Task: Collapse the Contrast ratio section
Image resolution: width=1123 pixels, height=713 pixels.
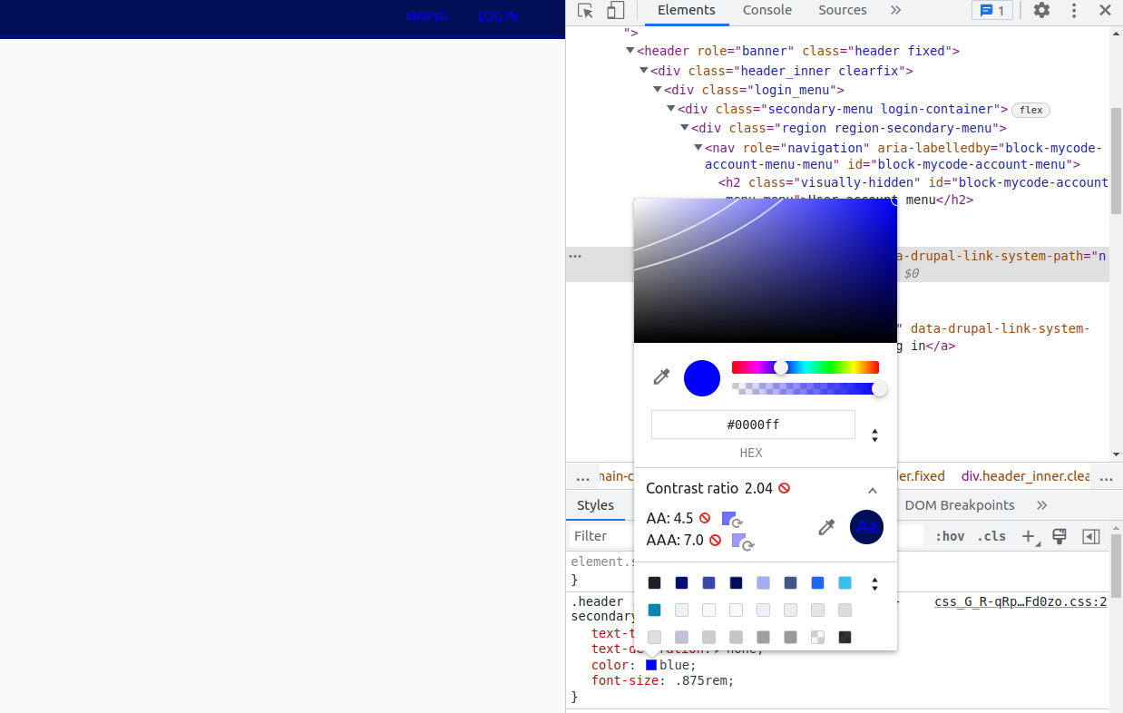Action: pos(870,488)
